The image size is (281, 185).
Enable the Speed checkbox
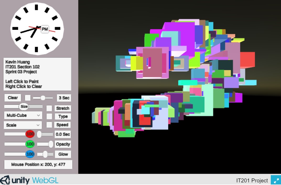tap(49, 125)
